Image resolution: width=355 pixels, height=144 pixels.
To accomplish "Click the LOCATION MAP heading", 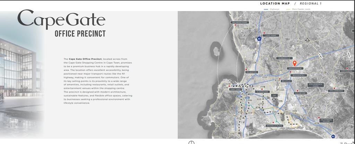I will pyautogui.click(x=275, y=4).
